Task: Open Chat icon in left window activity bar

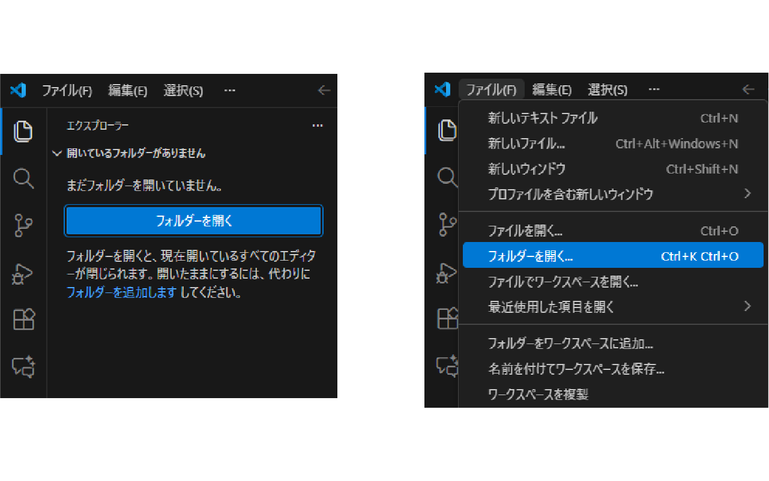Action: pyautogui.click(x=24, y=366)
